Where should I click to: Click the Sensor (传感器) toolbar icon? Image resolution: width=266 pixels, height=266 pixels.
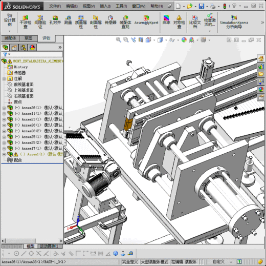110,20
